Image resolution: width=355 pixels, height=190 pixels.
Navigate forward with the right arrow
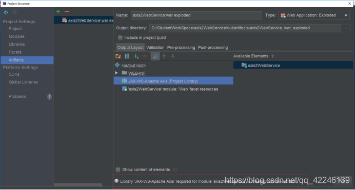tap(14, 12)
